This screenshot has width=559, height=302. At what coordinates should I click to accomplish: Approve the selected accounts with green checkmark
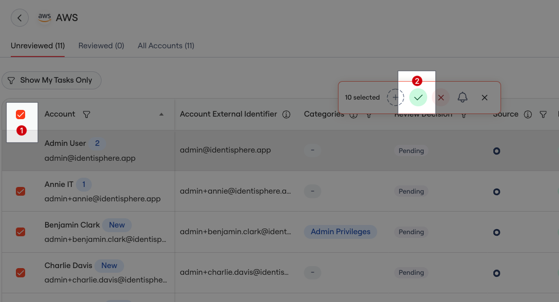point(418,97)
